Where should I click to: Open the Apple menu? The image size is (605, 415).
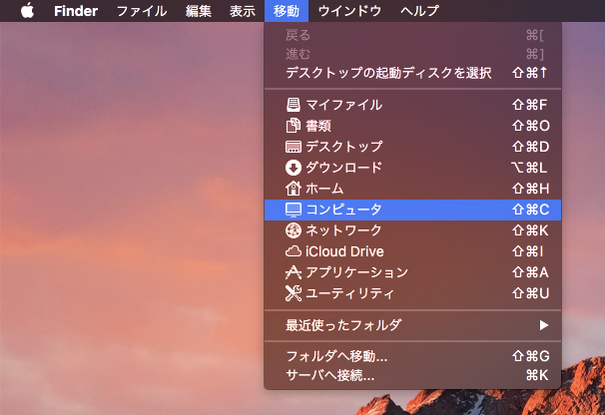pos(27,10)
